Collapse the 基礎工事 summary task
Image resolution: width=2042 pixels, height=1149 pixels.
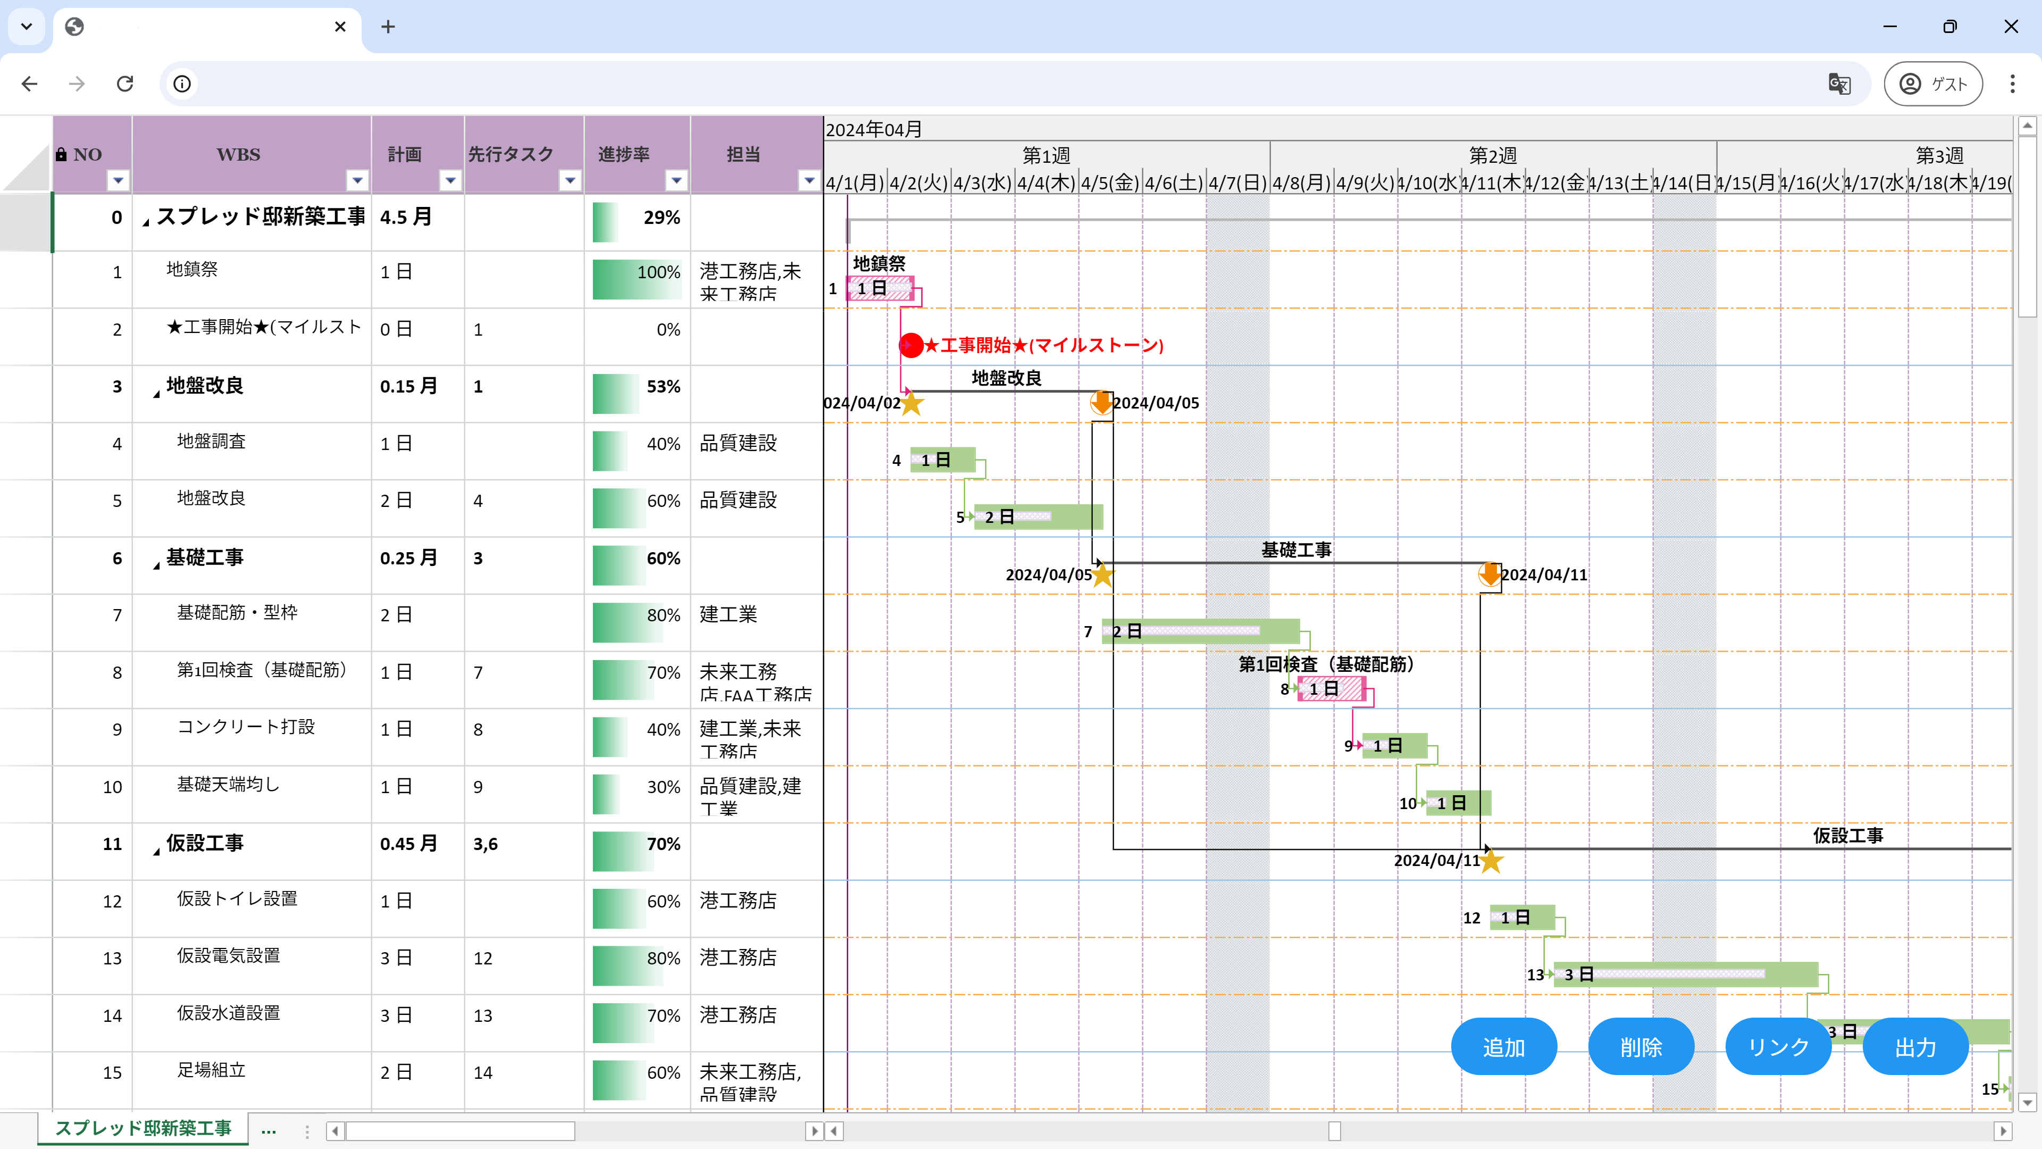click(156, 564)
